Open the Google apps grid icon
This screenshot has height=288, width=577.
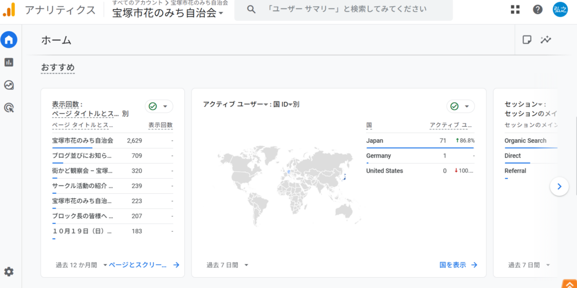coord(515,10)
